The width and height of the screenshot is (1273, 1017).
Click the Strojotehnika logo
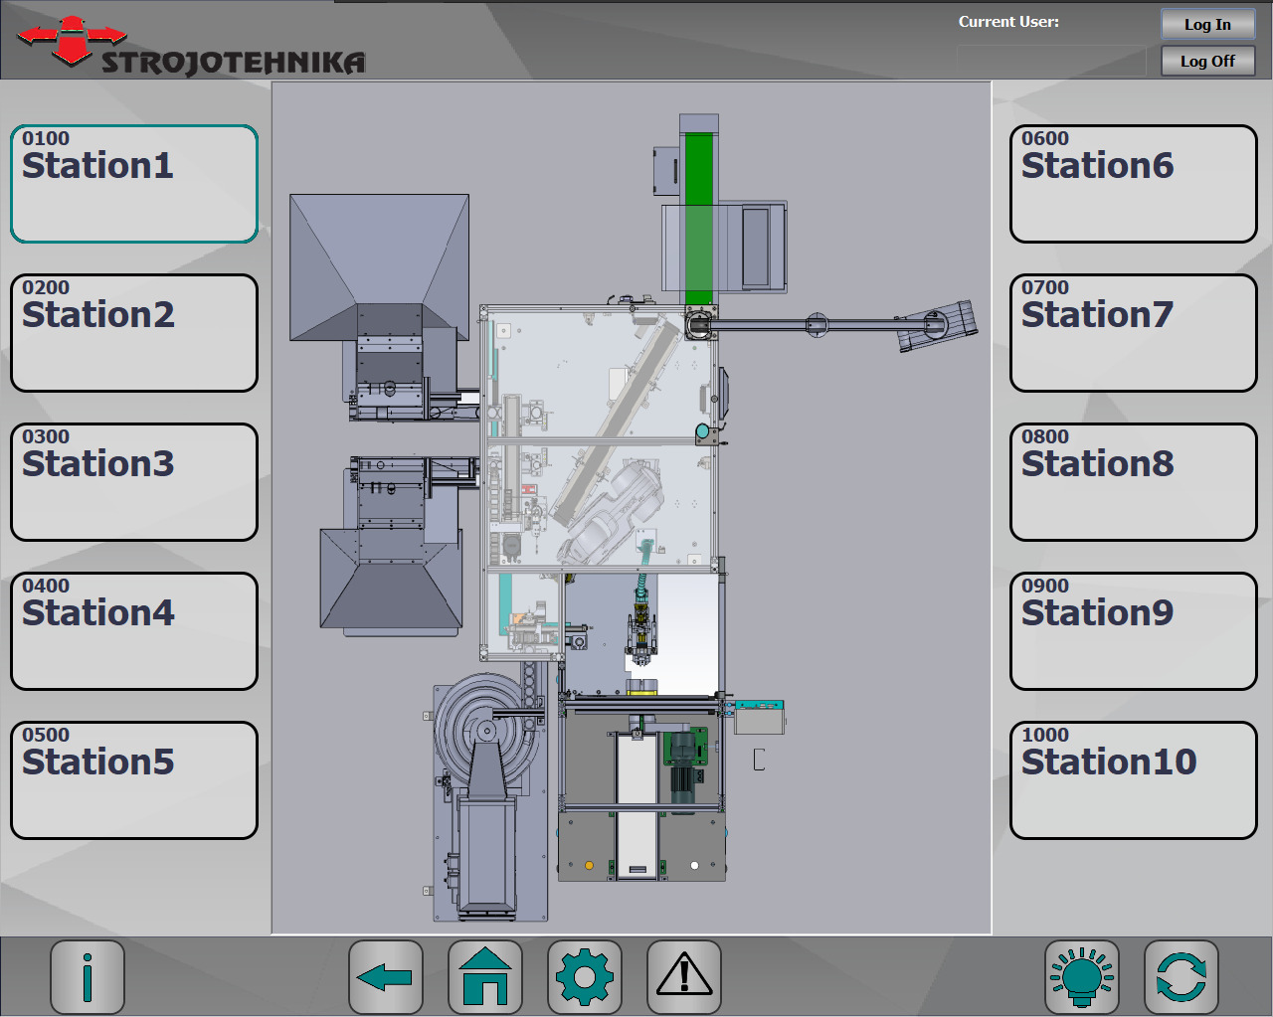[191, 47]
